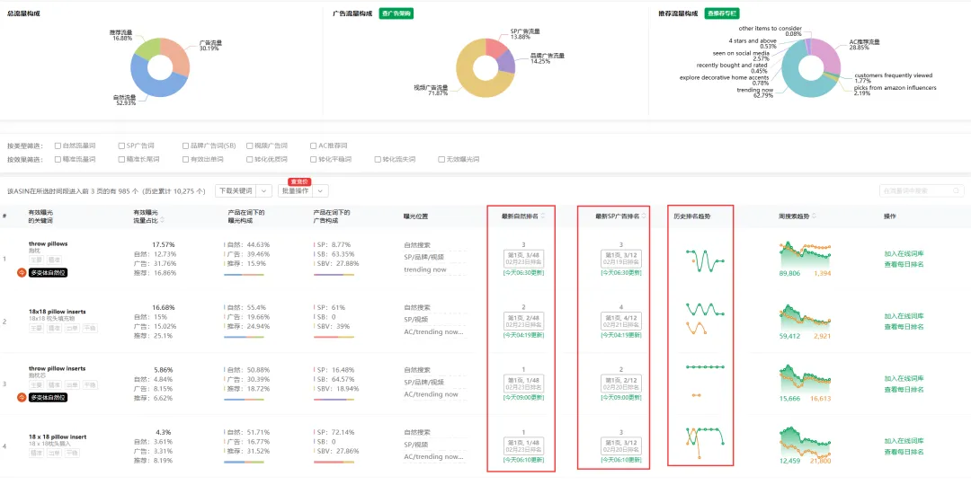The image size is (971, 485).
Task: Open weekly search trend chart for throw pillows
Action: pyautogui.click(x=805, y=253)
